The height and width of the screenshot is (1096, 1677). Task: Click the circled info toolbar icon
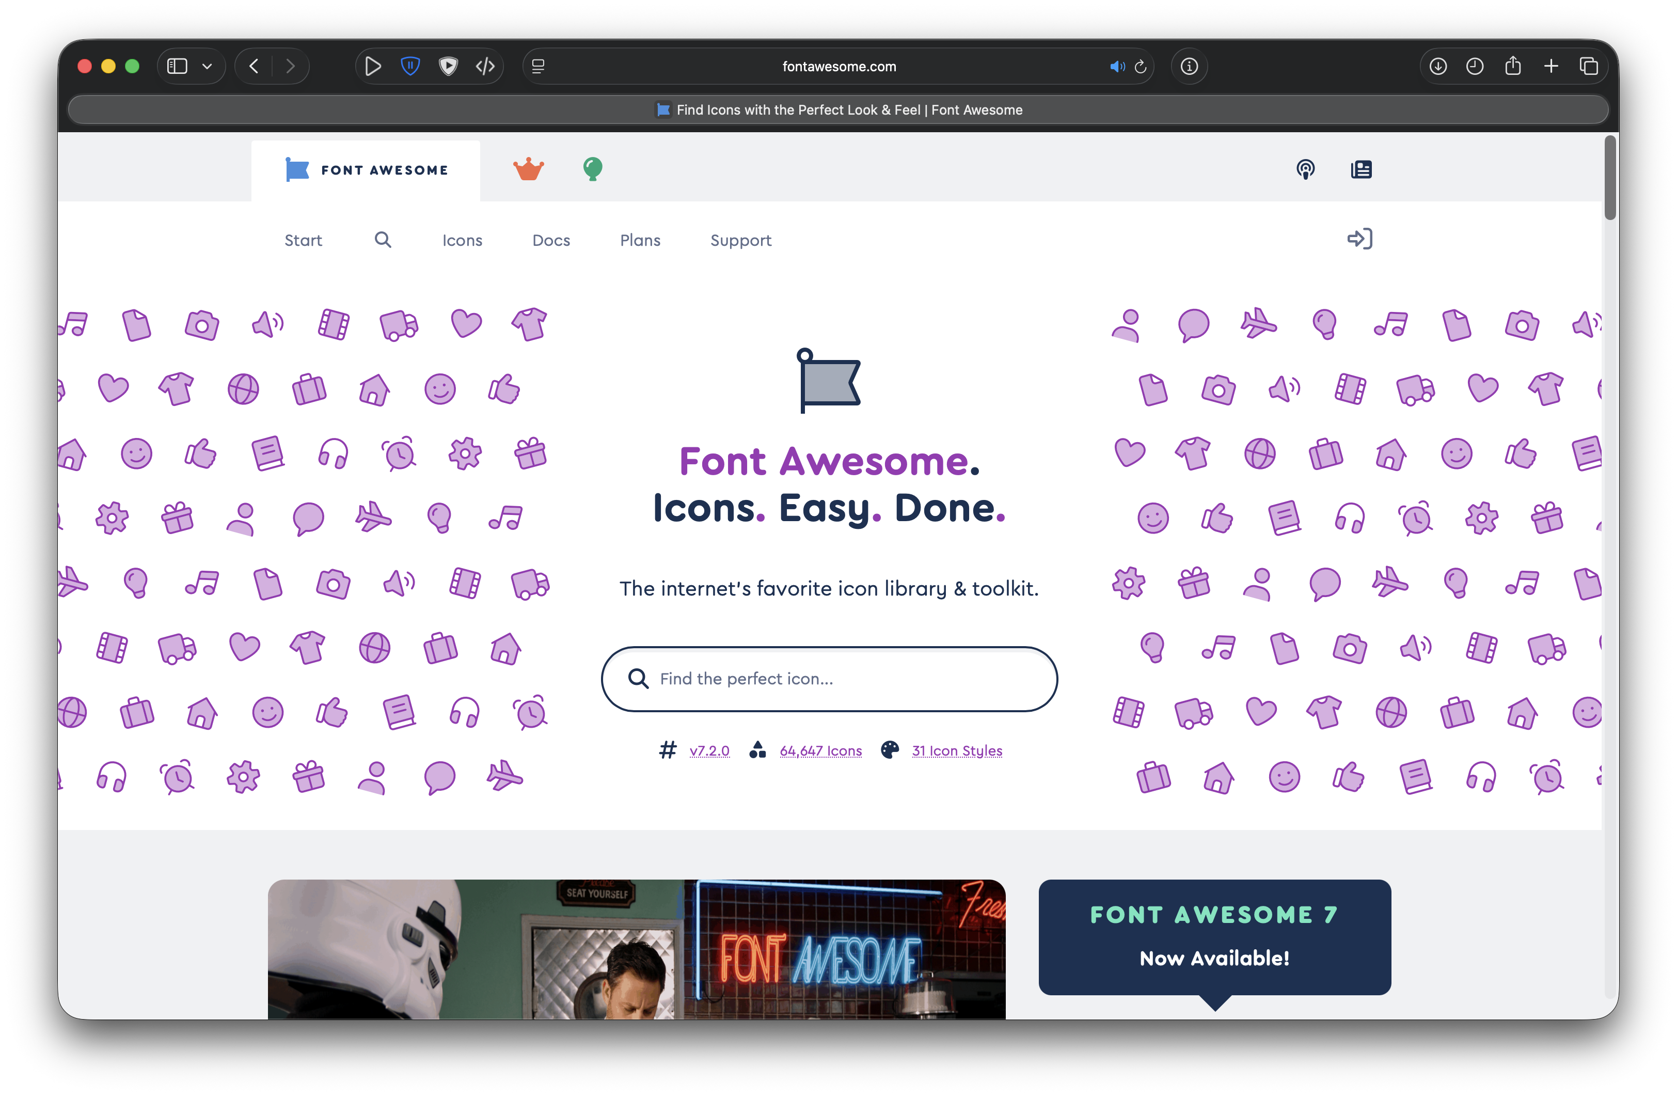click(x=1190, y=66)
